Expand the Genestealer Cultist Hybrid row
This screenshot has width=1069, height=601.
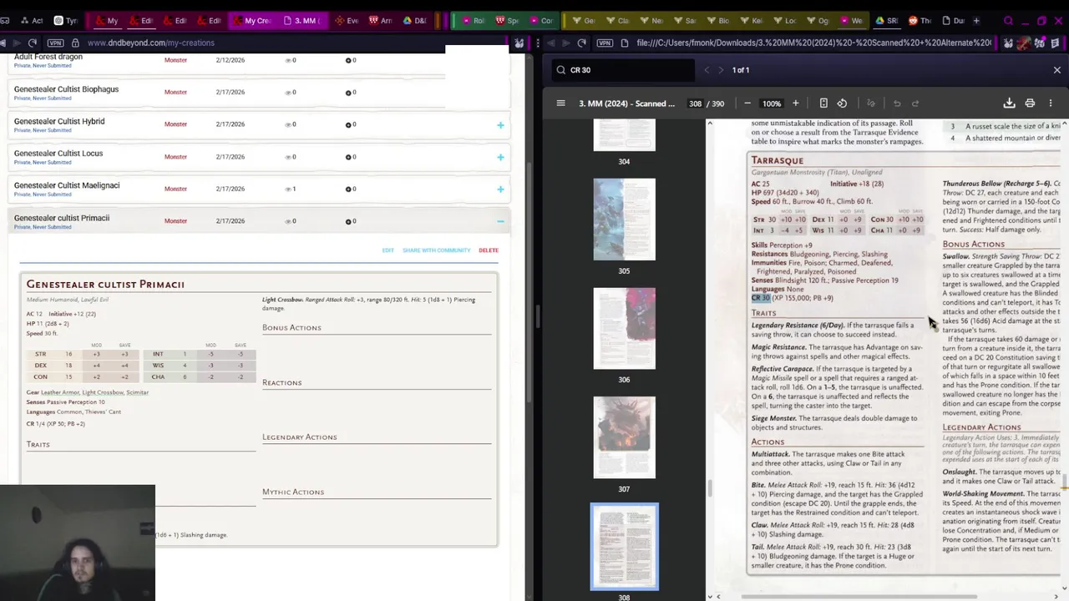click(x=500, y=125)
